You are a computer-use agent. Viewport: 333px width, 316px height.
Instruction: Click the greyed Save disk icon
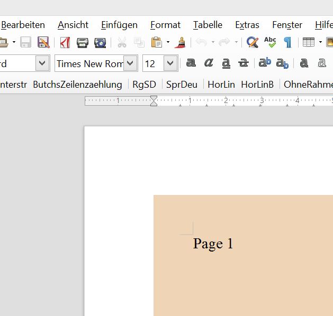click(x=26, y=42)
